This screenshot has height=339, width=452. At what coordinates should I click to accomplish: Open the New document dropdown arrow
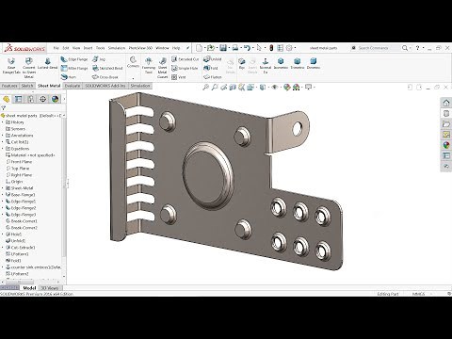pyautogui.click(x=204, y=48)
